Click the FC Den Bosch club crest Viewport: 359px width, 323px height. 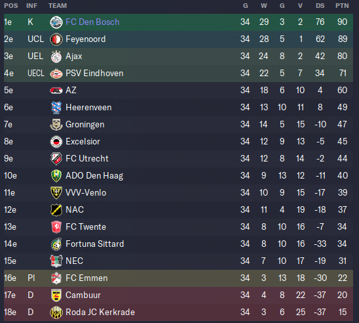click(x=56, y=22)
